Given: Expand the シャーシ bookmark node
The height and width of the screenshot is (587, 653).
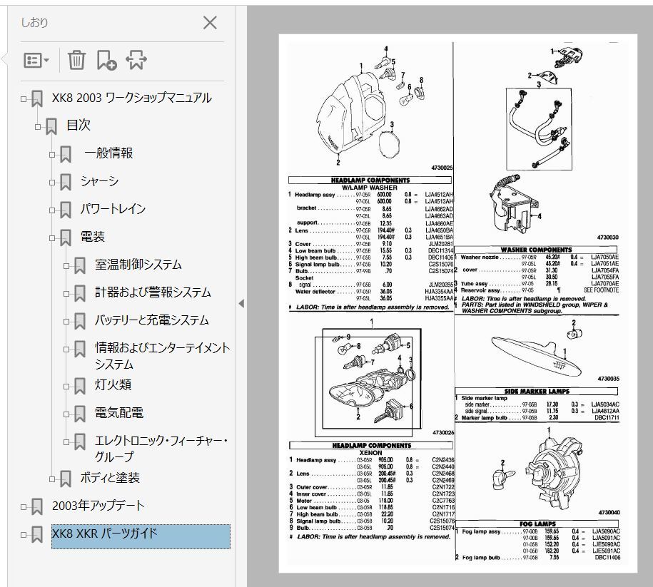Looking at the screenshot, I should tap(51, 183).
